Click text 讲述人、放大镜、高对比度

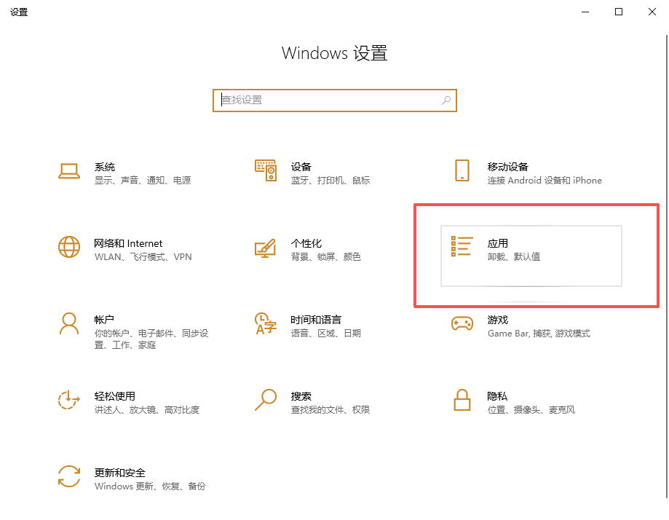[147, 410]
